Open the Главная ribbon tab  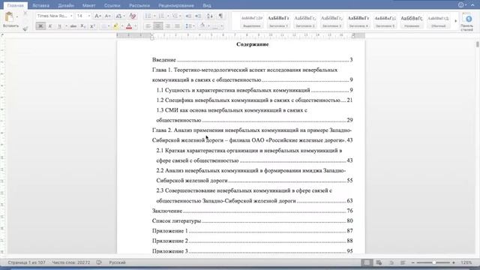coord(15,5)
